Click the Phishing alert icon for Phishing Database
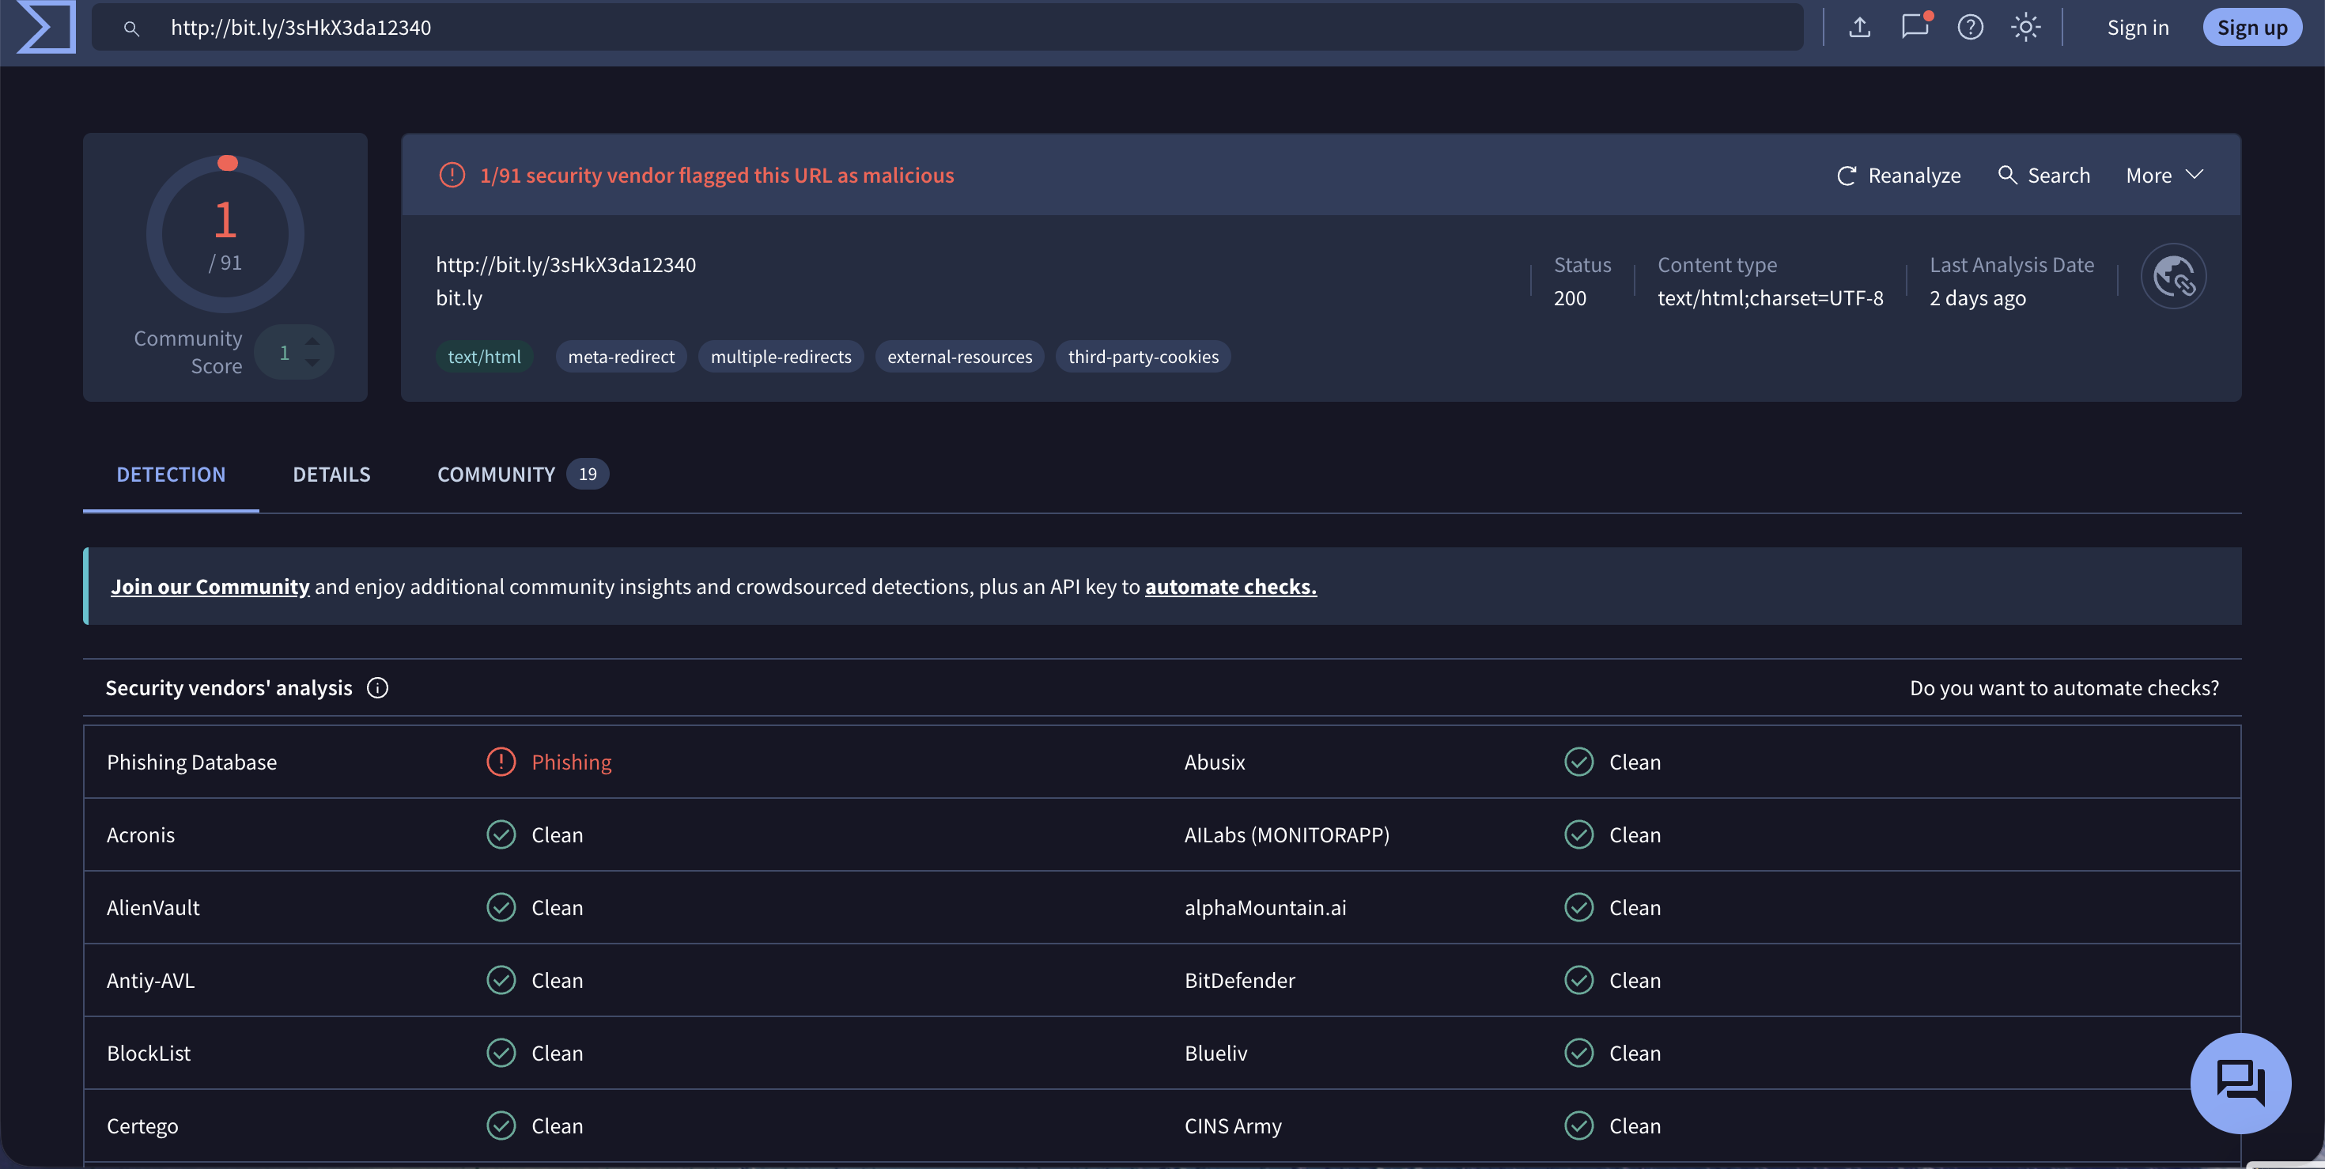 click(501, 762)
